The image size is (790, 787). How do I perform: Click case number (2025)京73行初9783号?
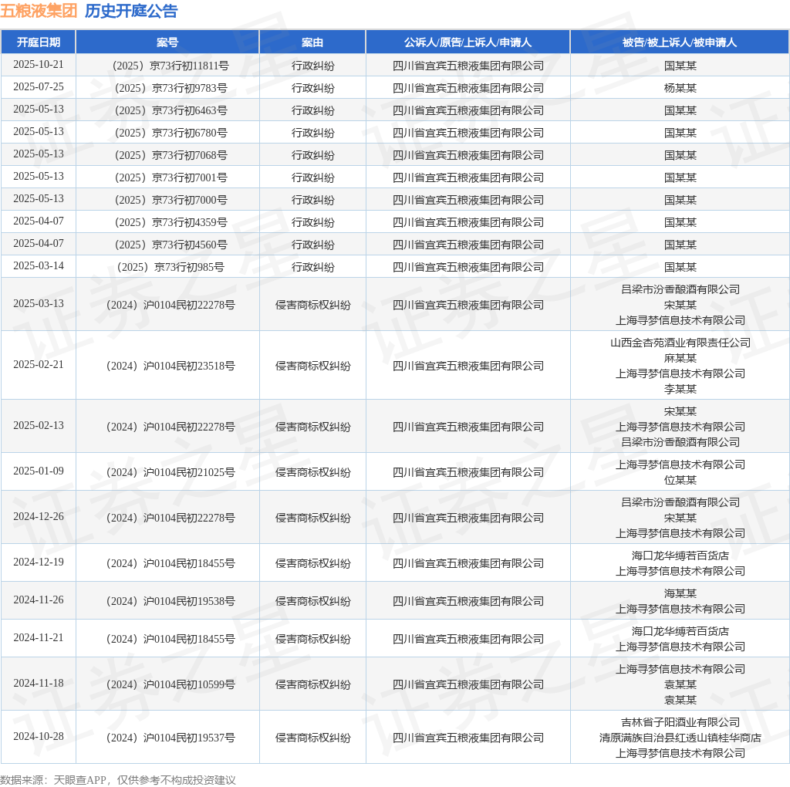click(x=170, y=88)
